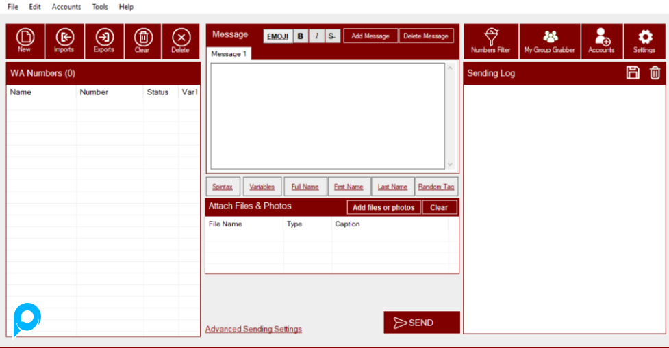
Task: Click inside the message text area
Action: click(x=327, y=116)
